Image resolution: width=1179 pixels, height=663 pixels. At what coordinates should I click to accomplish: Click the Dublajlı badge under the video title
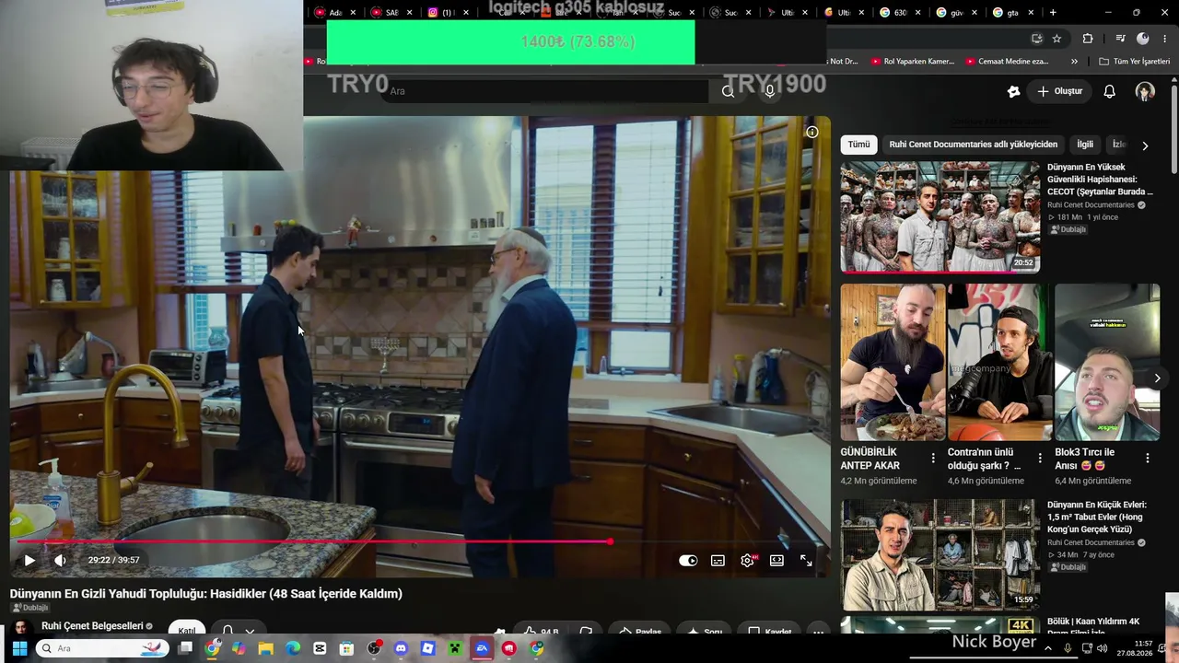coord(30,608)
